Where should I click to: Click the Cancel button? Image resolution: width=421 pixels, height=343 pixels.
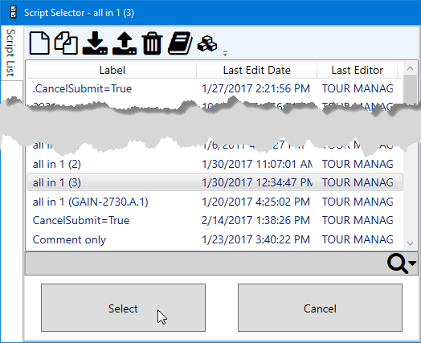click(320, 308)
